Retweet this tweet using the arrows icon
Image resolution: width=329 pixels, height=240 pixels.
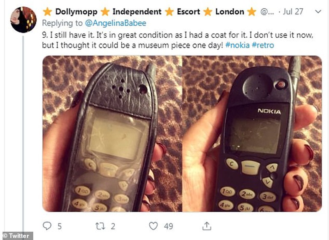coord(100,226)
